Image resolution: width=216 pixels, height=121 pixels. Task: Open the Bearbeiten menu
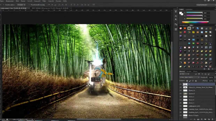coord(10,1)
